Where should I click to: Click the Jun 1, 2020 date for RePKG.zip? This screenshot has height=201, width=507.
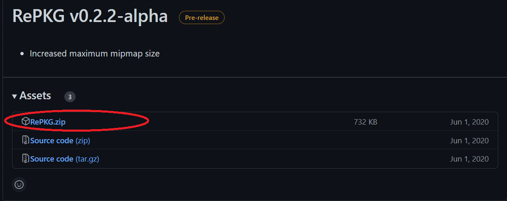[470, 122]
